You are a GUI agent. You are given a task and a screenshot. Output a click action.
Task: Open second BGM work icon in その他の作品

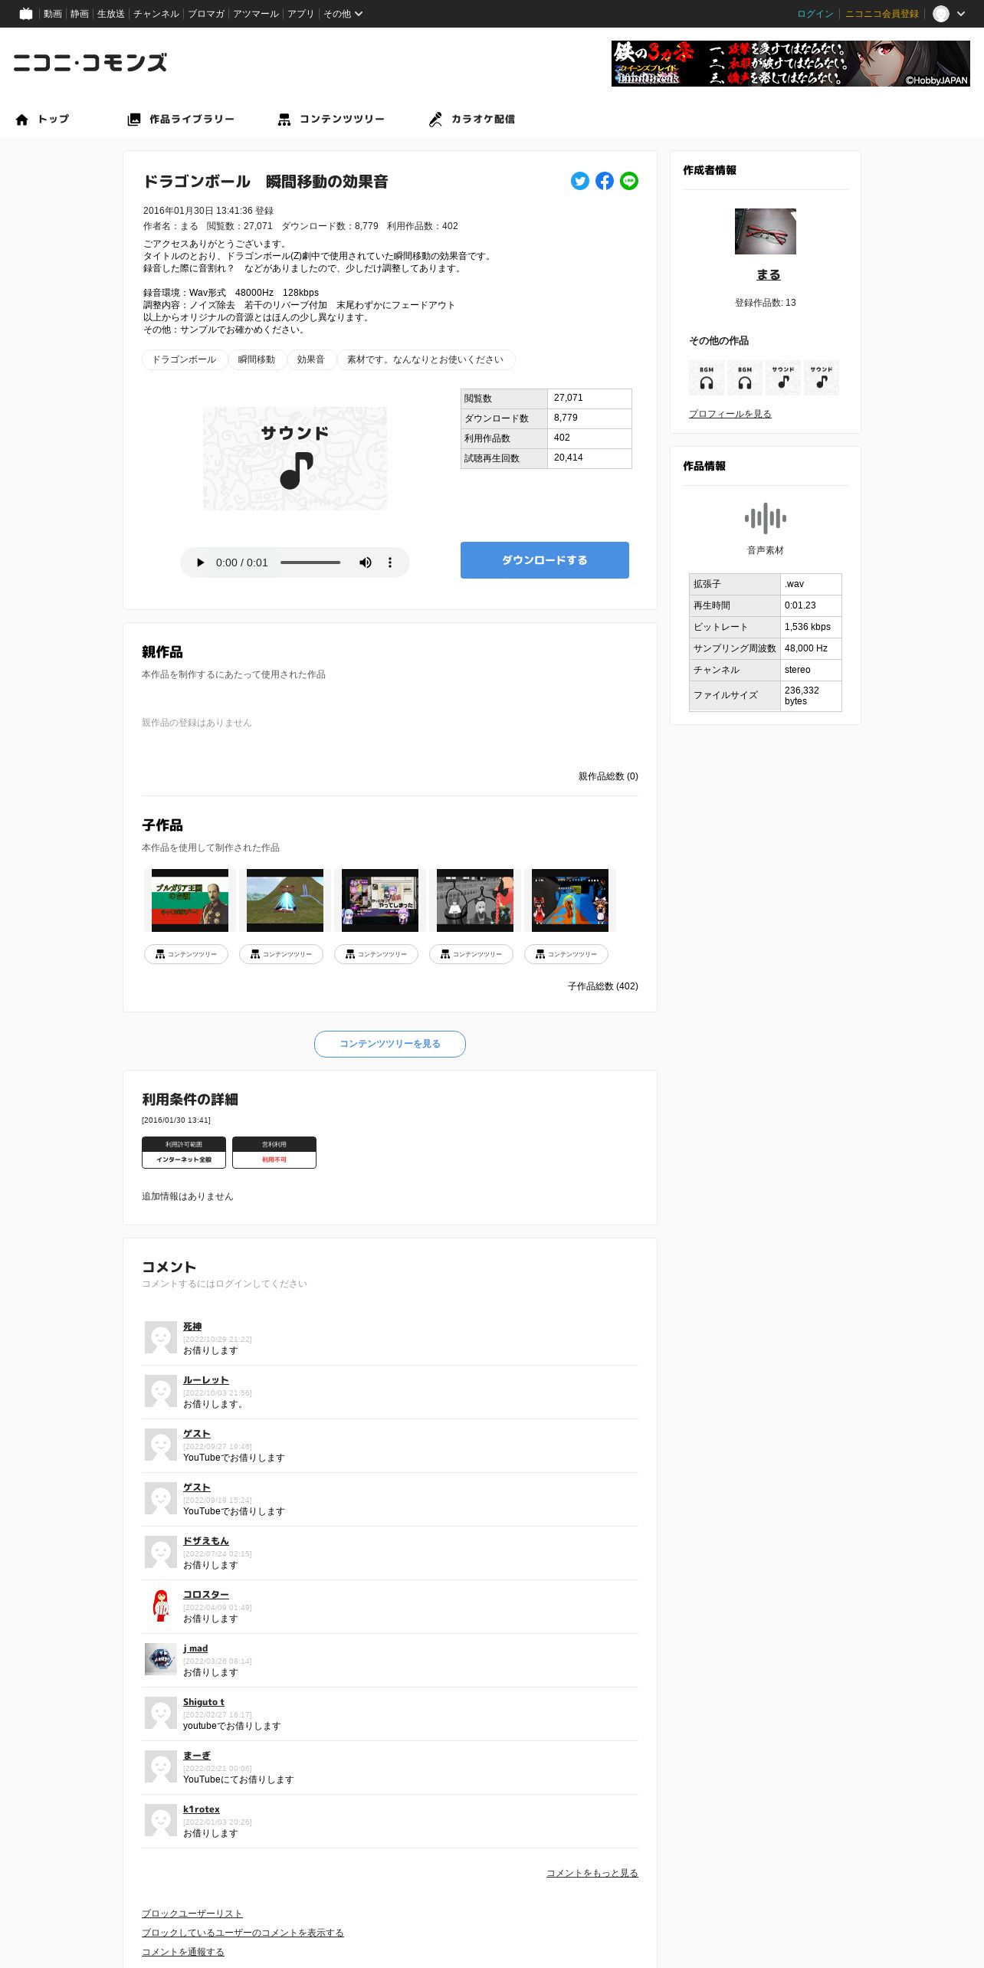point(745,378)
